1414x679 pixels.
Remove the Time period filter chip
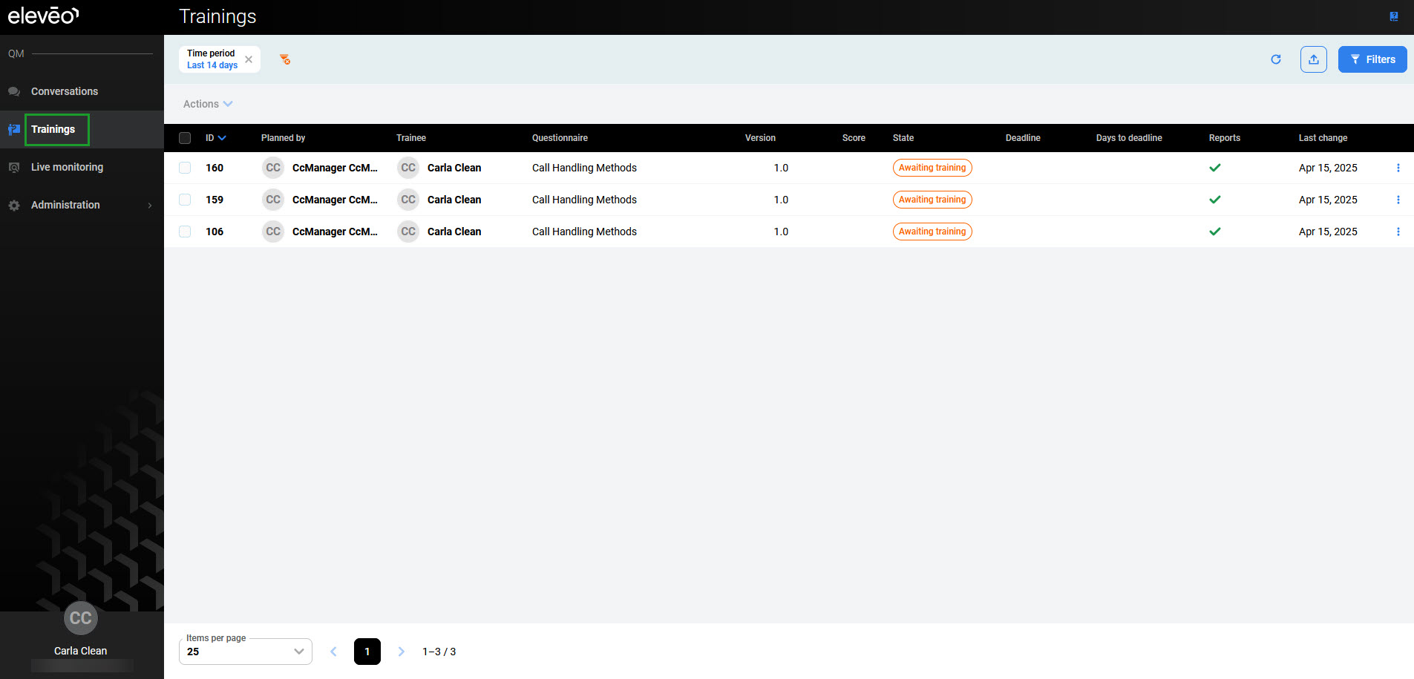pos(249,59)
